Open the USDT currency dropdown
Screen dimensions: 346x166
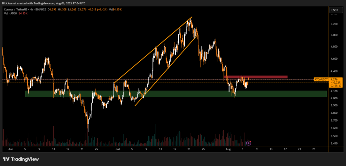pyautogui.click(x=334, y=10)
